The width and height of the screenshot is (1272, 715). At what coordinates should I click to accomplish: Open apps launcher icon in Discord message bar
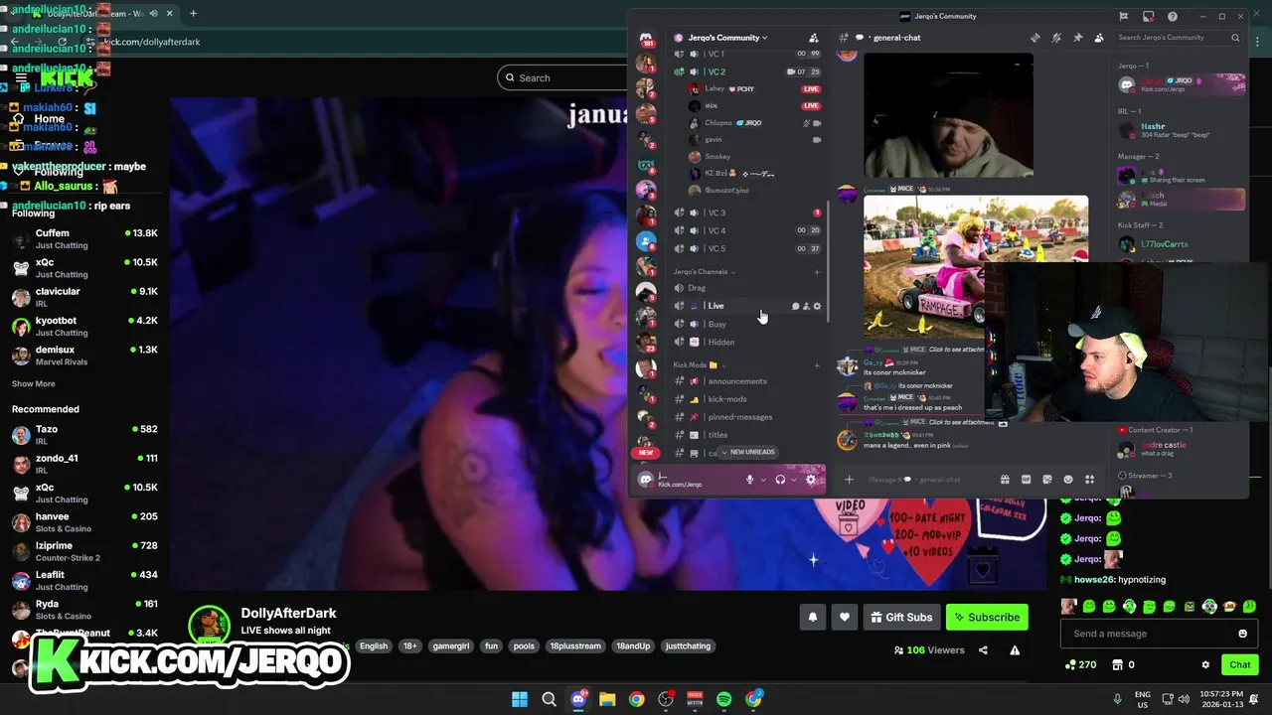[x=1089, y=480]
